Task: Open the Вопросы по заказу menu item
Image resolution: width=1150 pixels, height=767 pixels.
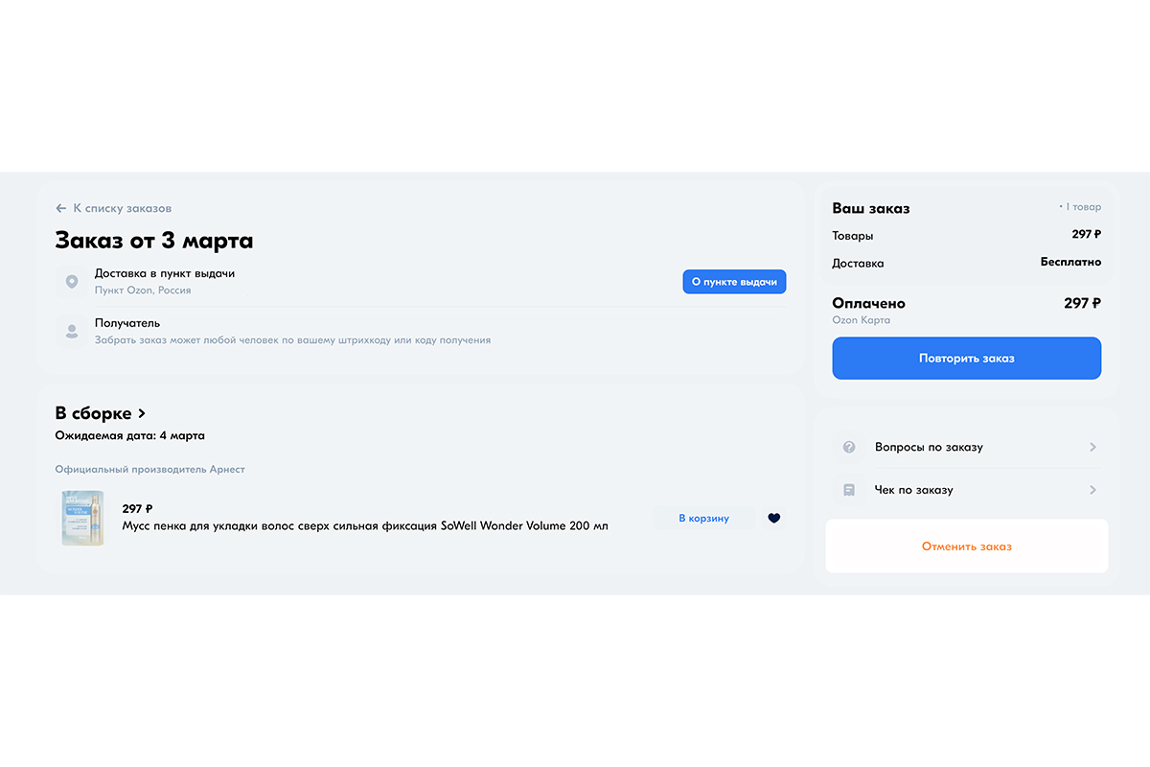Action: [929, 447]
